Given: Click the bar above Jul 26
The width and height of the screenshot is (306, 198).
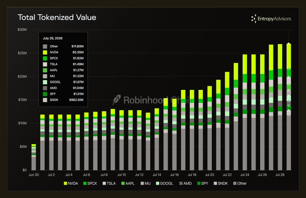Looking at the screenshot, I should (262, 112).
